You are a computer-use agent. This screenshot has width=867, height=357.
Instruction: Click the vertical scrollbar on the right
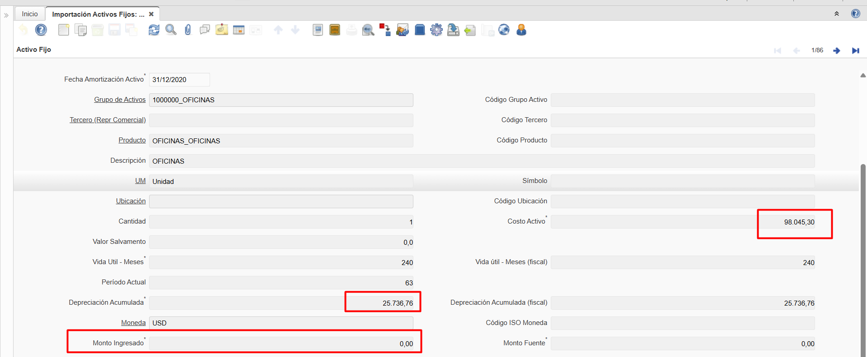click(863, 225)
